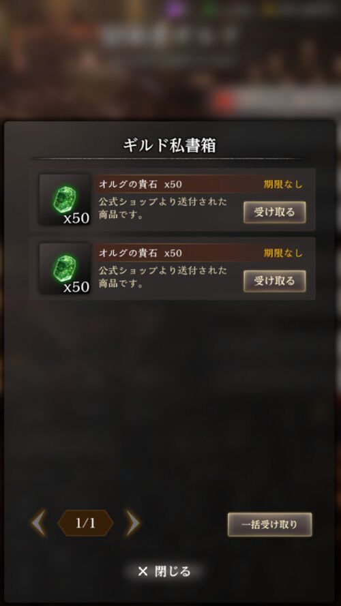341x606 pixels.
Task: Click the X icon beside 閉じる
Action: click(x=143, y=571)
